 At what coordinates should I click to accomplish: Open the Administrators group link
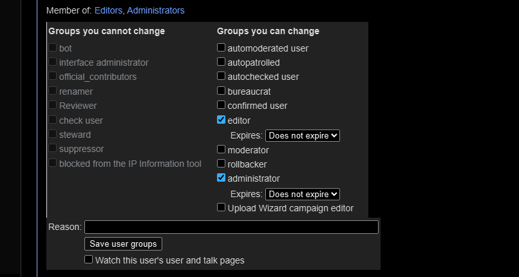click(155, 10)
